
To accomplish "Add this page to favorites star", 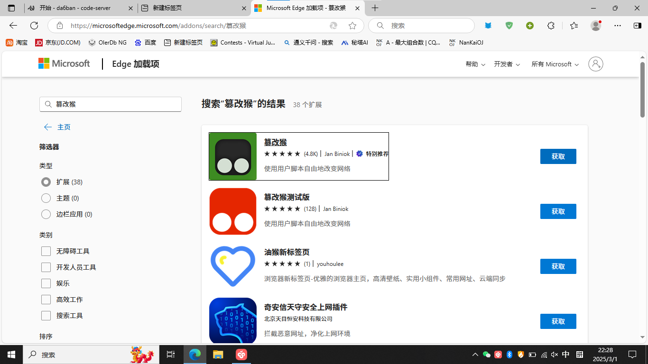I will [x=352, y=26].
